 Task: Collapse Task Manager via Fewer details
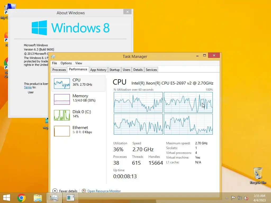[x=65, y=191]
